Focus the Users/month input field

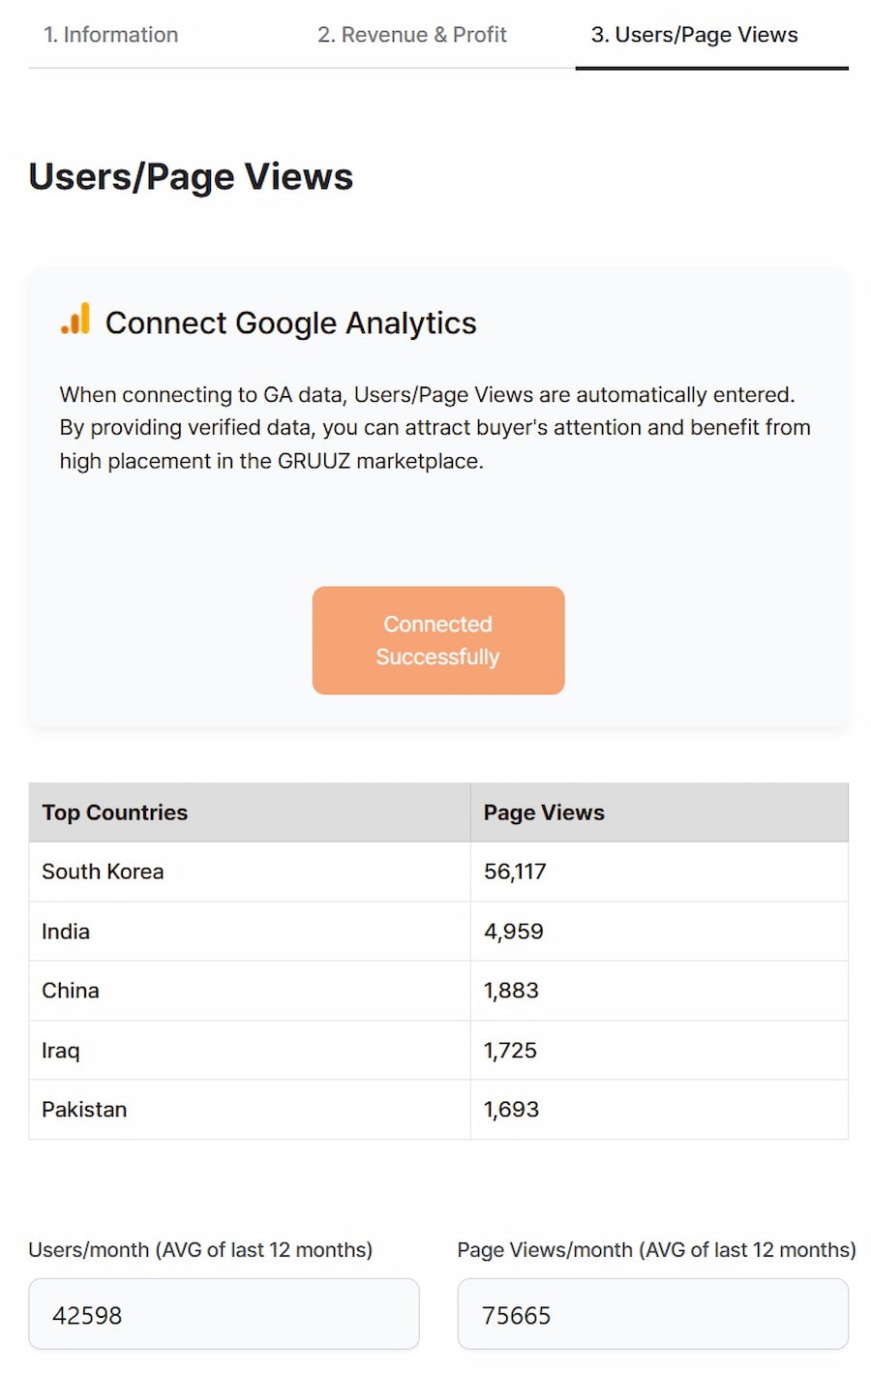coord(224,1314)
